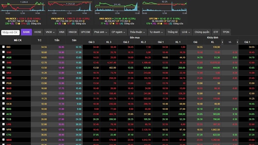Sort by the Mã CK column header

(18, 40)
